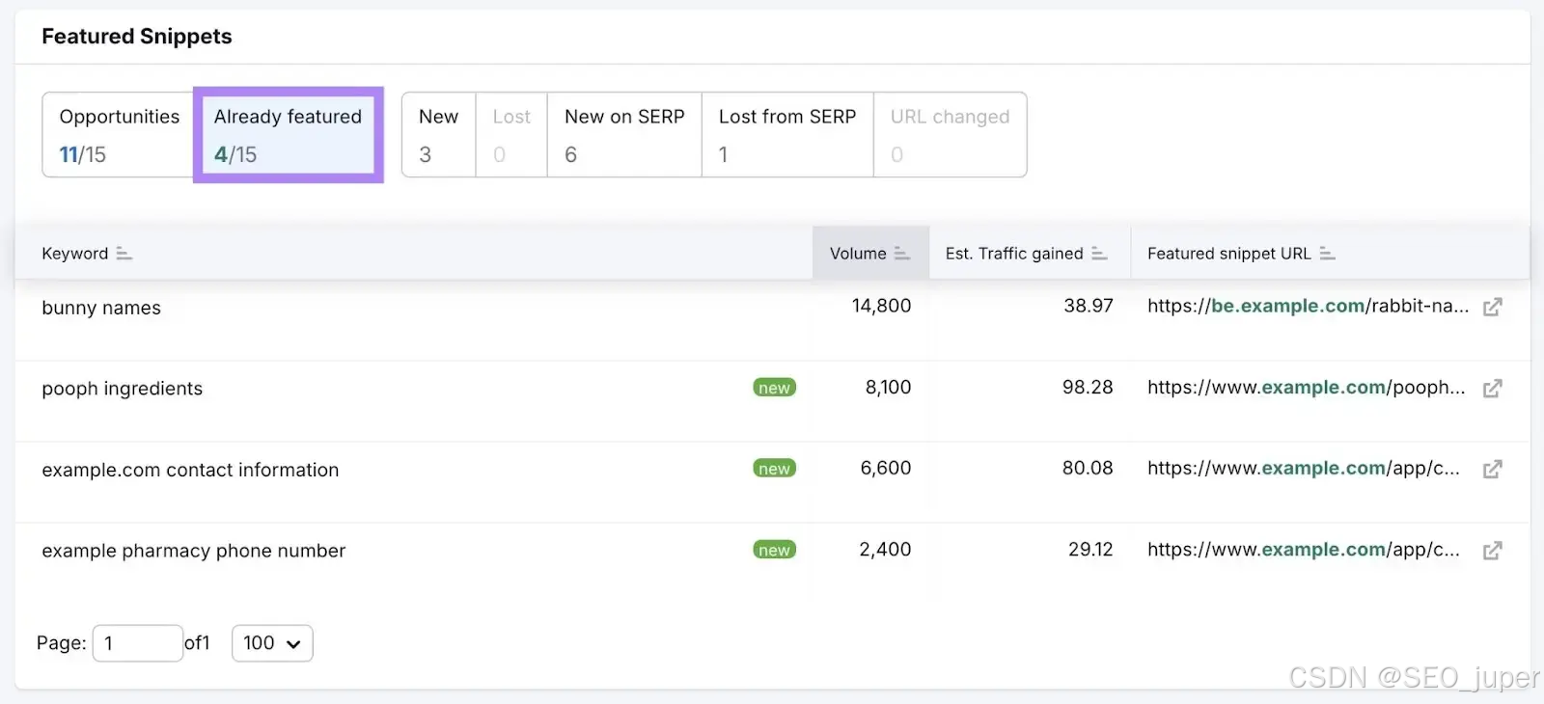
Task: Click the new badge on pooph ingredients
Action: coord(774,388)
